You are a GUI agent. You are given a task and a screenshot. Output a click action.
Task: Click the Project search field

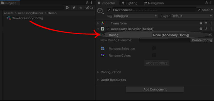click(32, 8)
